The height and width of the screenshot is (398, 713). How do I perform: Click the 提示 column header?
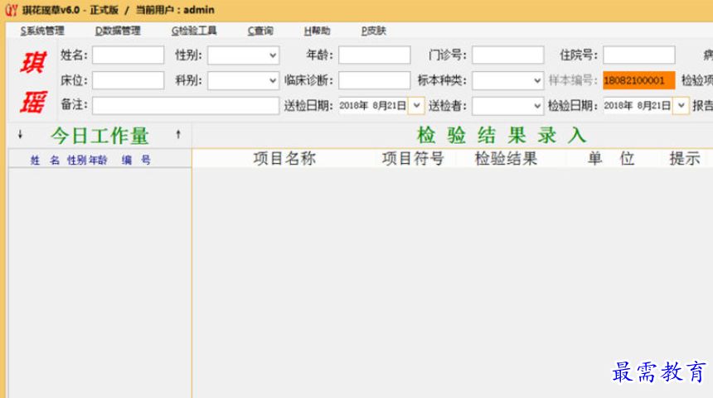point(685,159)
